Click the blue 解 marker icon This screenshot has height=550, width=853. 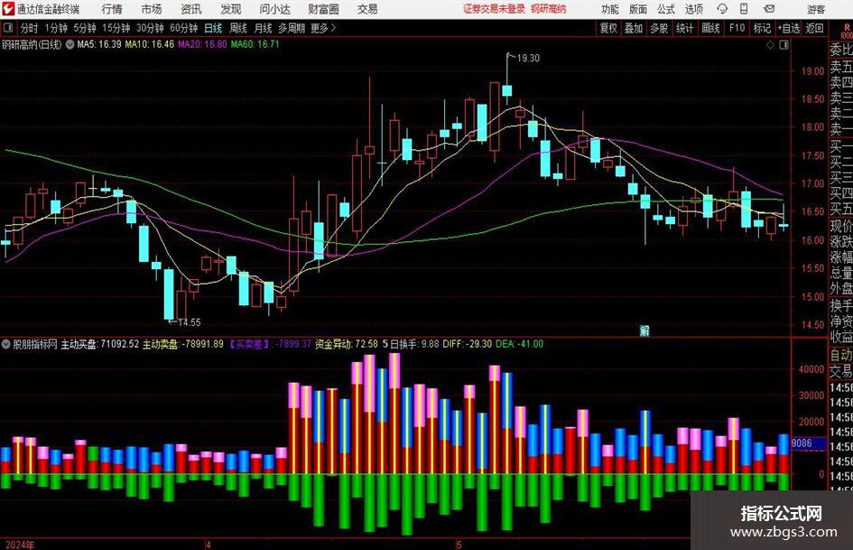coord(644,331)
